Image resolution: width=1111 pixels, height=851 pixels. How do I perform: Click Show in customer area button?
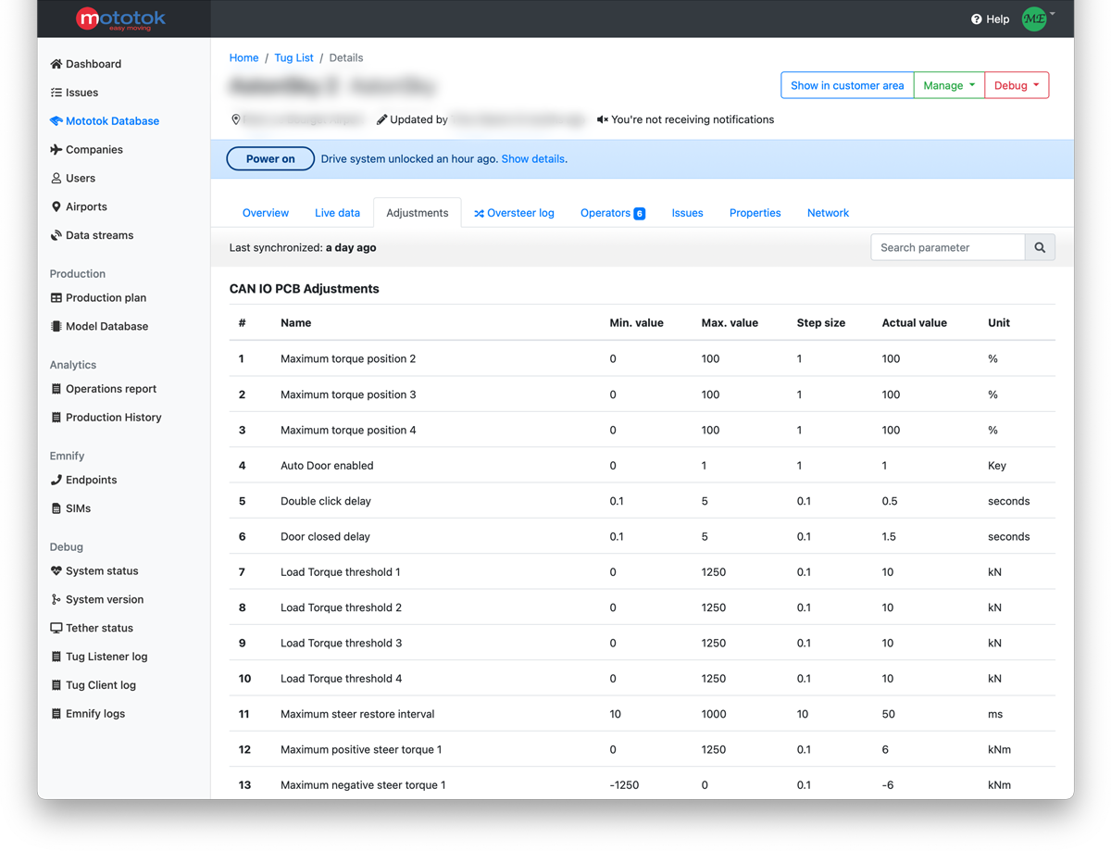tap(847, 85)
